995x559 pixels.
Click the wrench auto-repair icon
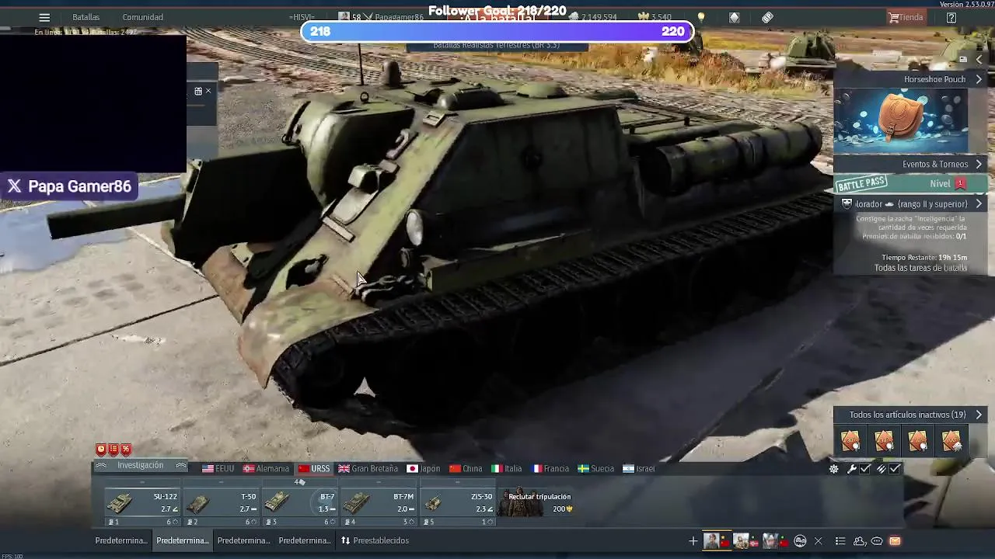coord(852,469)
